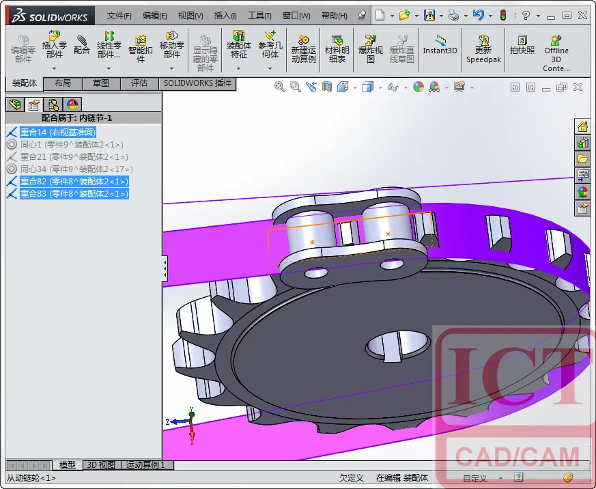
Task: Switch to the 运动算例 1 tab
Action: 145,465
